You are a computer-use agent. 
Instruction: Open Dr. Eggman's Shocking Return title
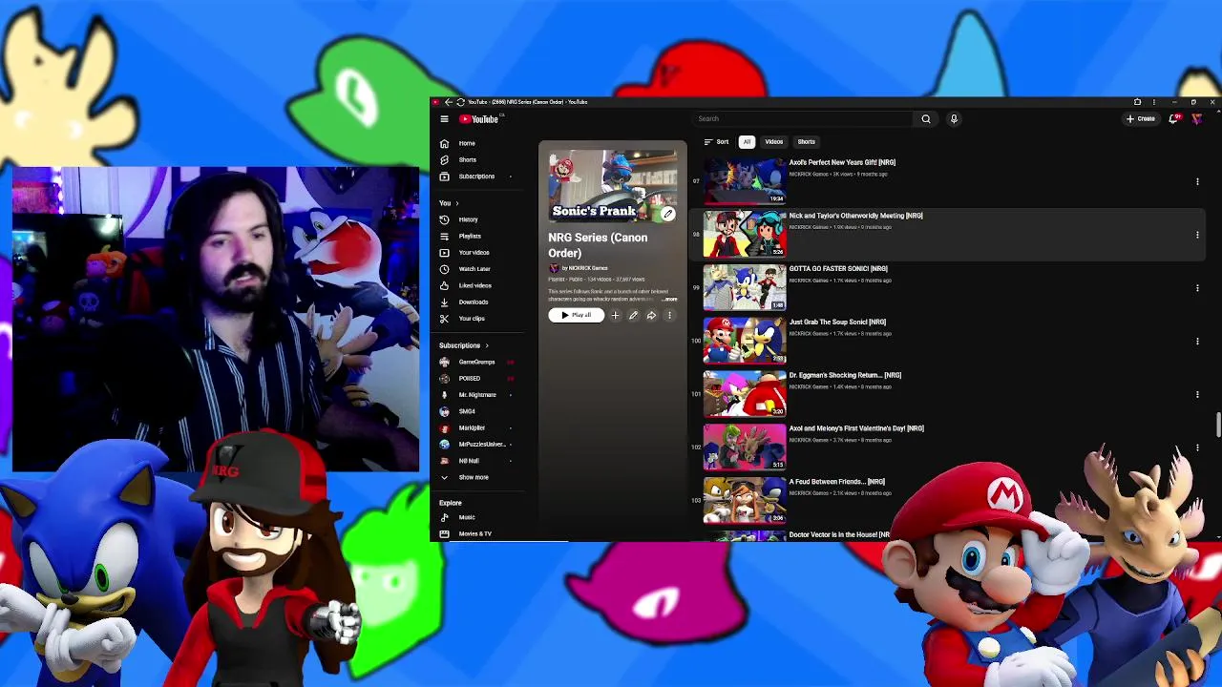tap(845, 375)
